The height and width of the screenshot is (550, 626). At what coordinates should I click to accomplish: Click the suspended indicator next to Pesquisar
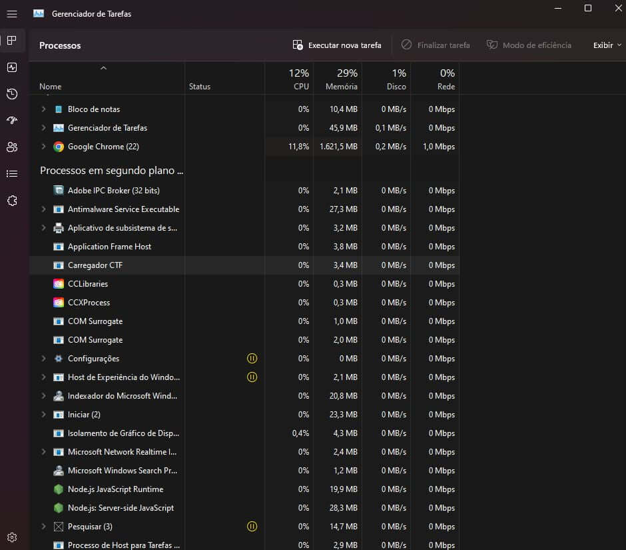click(x=252, y=526)
